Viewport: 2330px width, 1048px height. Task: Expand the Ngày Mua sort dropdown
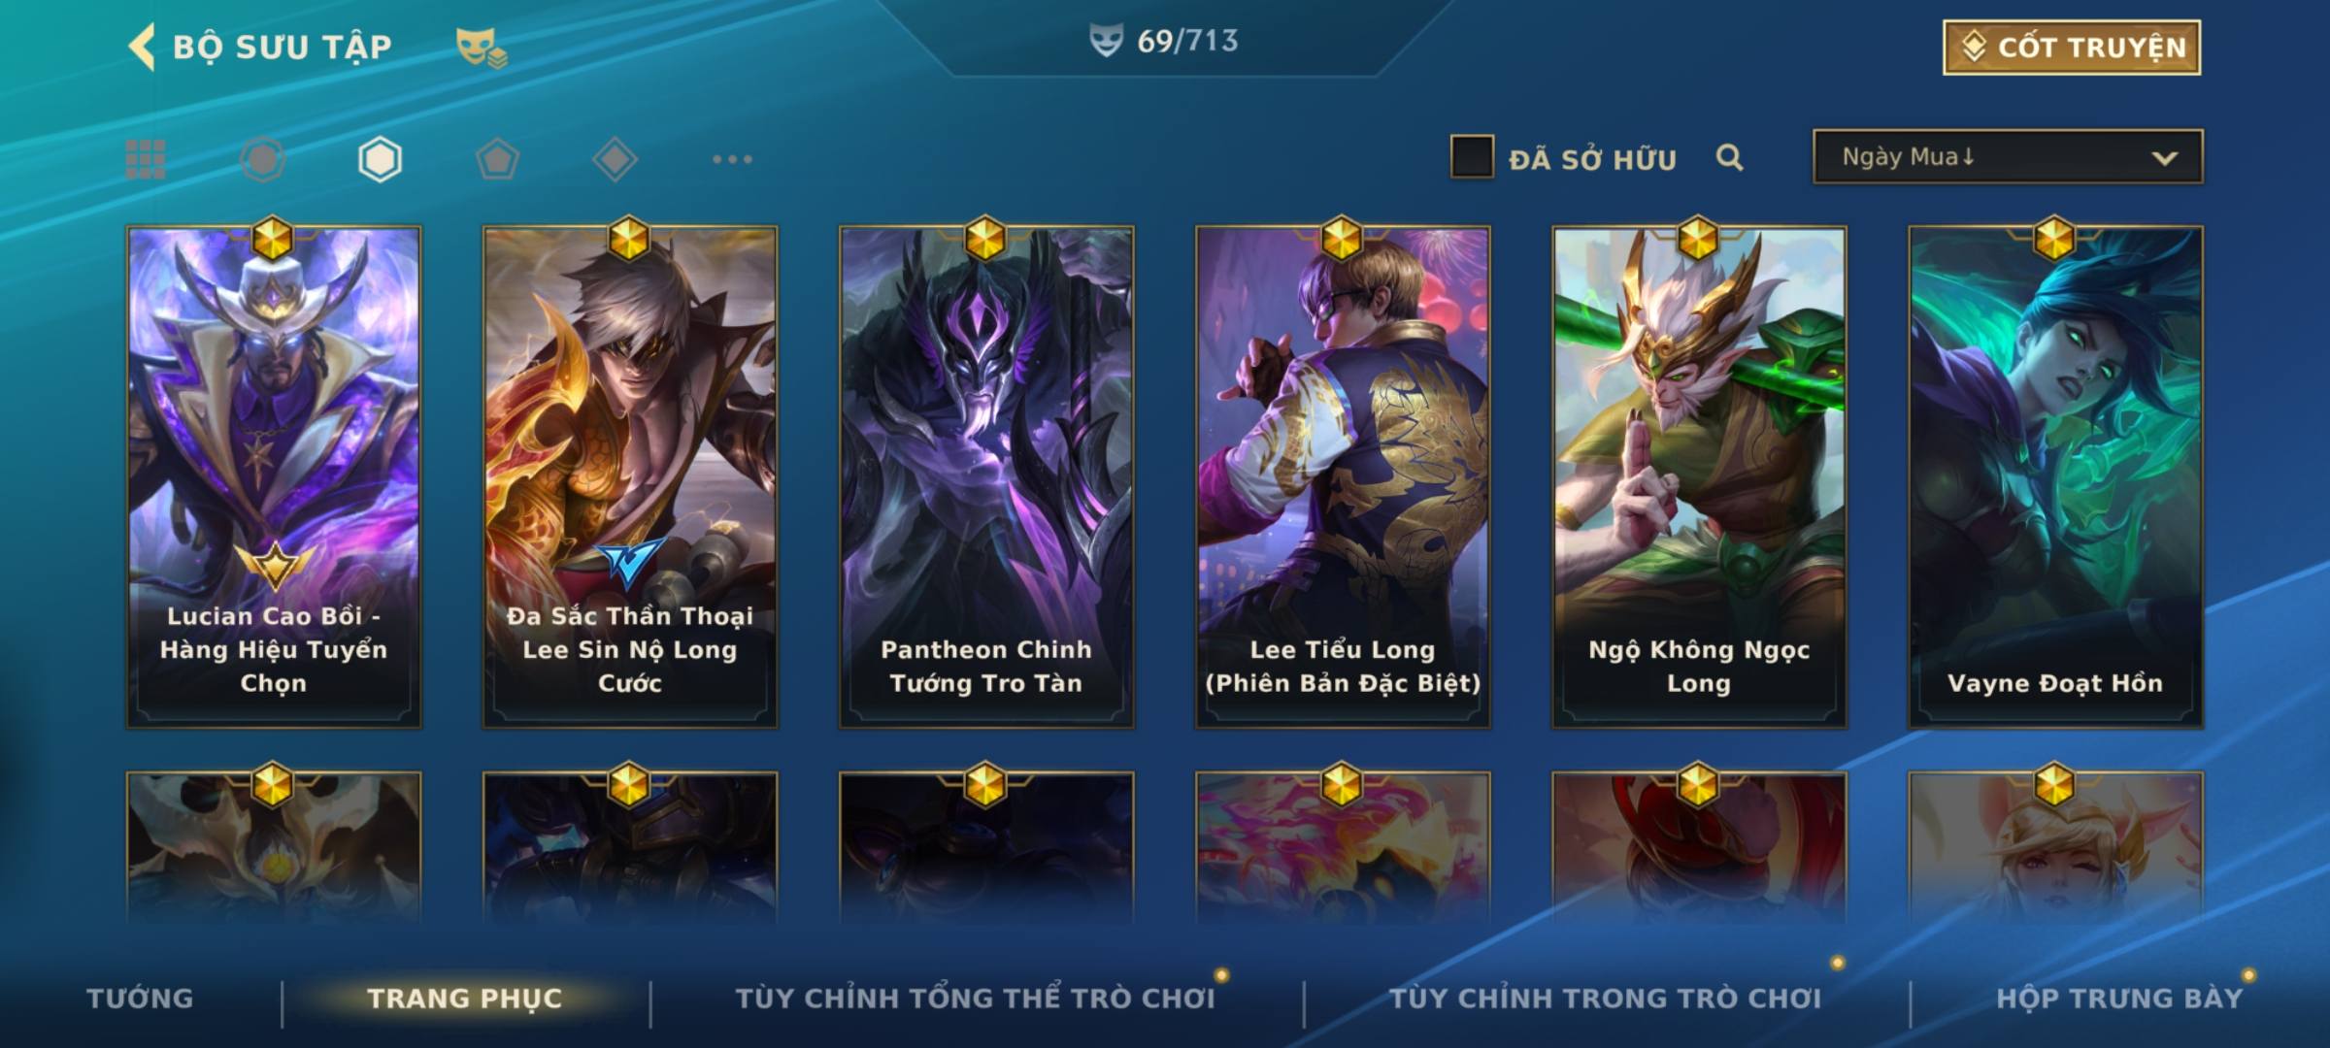coord(2008,156)
